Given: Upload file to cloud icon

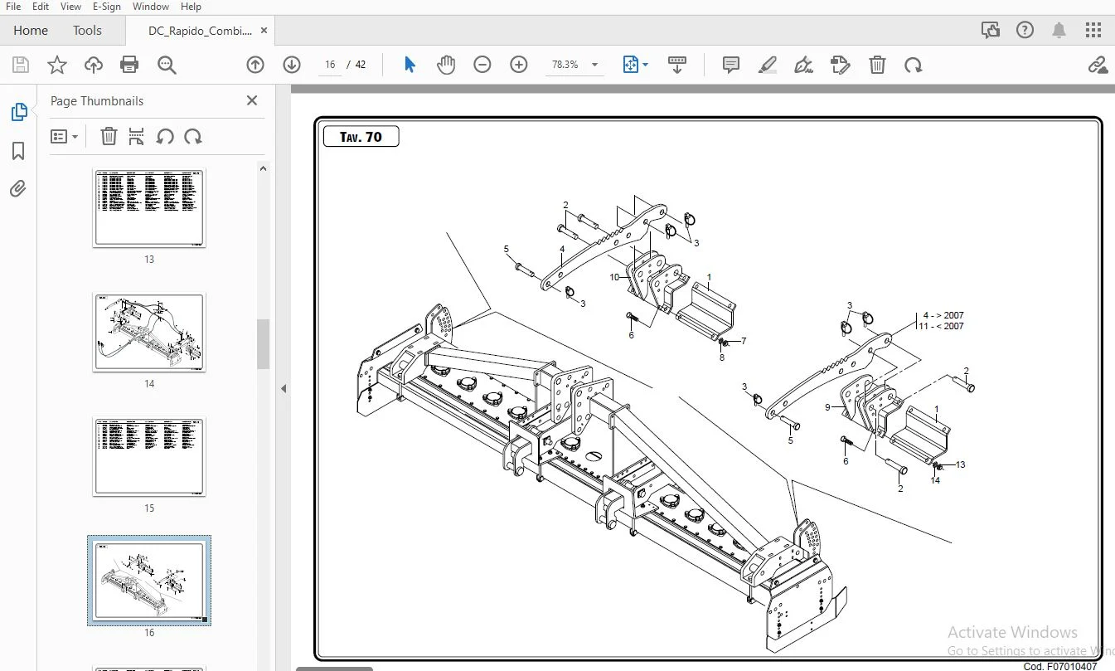Looking at the screenshot, I should [93, 65].
